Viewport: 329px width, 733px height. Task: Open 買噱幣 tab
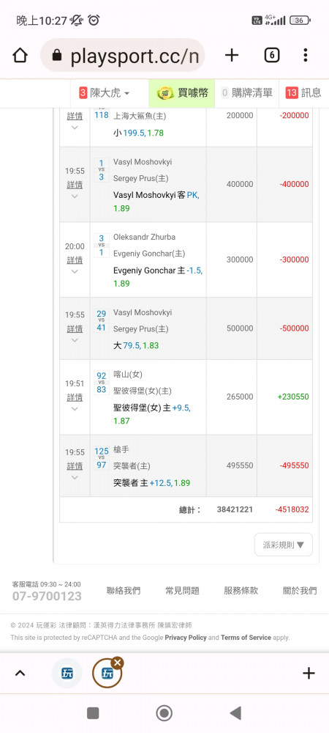click(x=182, y=93)
